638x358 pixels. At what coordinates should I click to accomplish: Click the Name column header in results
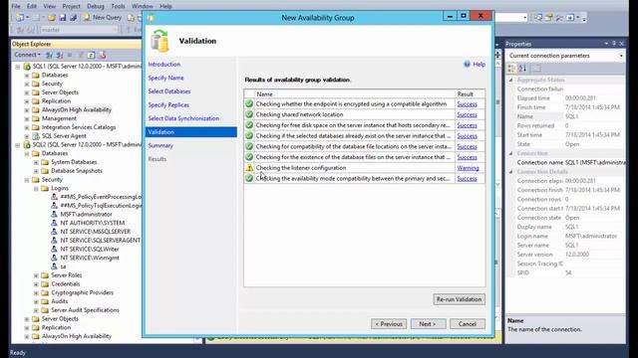click(x=355, y=93)
